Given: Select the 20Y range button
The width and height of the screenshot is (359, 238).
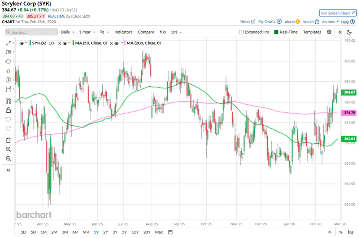Looking at the screenshot, I should [147, 232].
